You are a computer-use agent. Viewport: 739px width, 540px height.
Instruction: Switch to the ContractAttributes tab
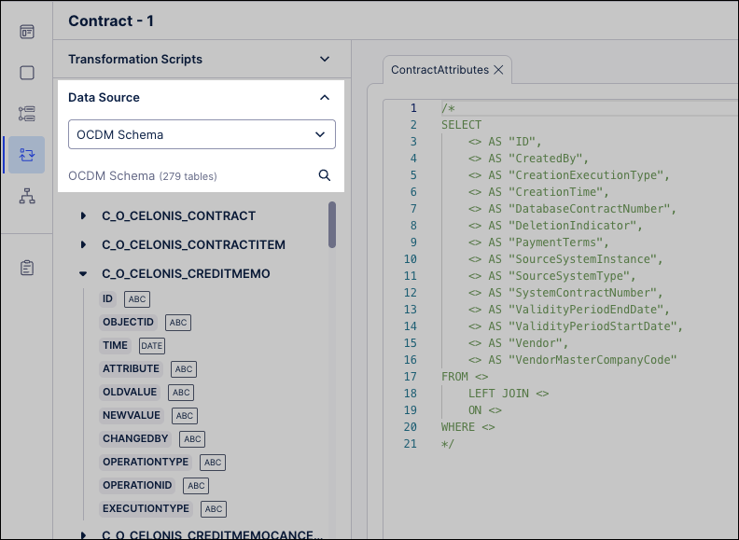[x=439, y=70]
